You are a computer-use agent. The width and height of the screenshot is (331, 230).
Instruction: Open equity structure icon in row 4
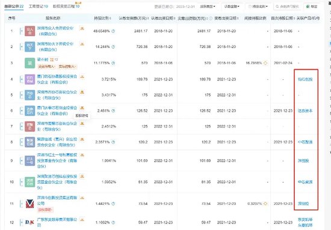[82, 77]
